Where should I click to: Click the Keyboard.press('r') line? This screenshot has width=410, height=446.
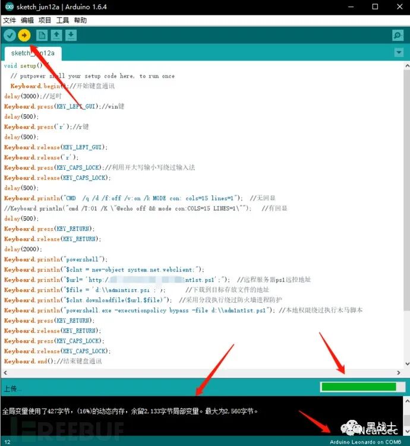point(46,127)
